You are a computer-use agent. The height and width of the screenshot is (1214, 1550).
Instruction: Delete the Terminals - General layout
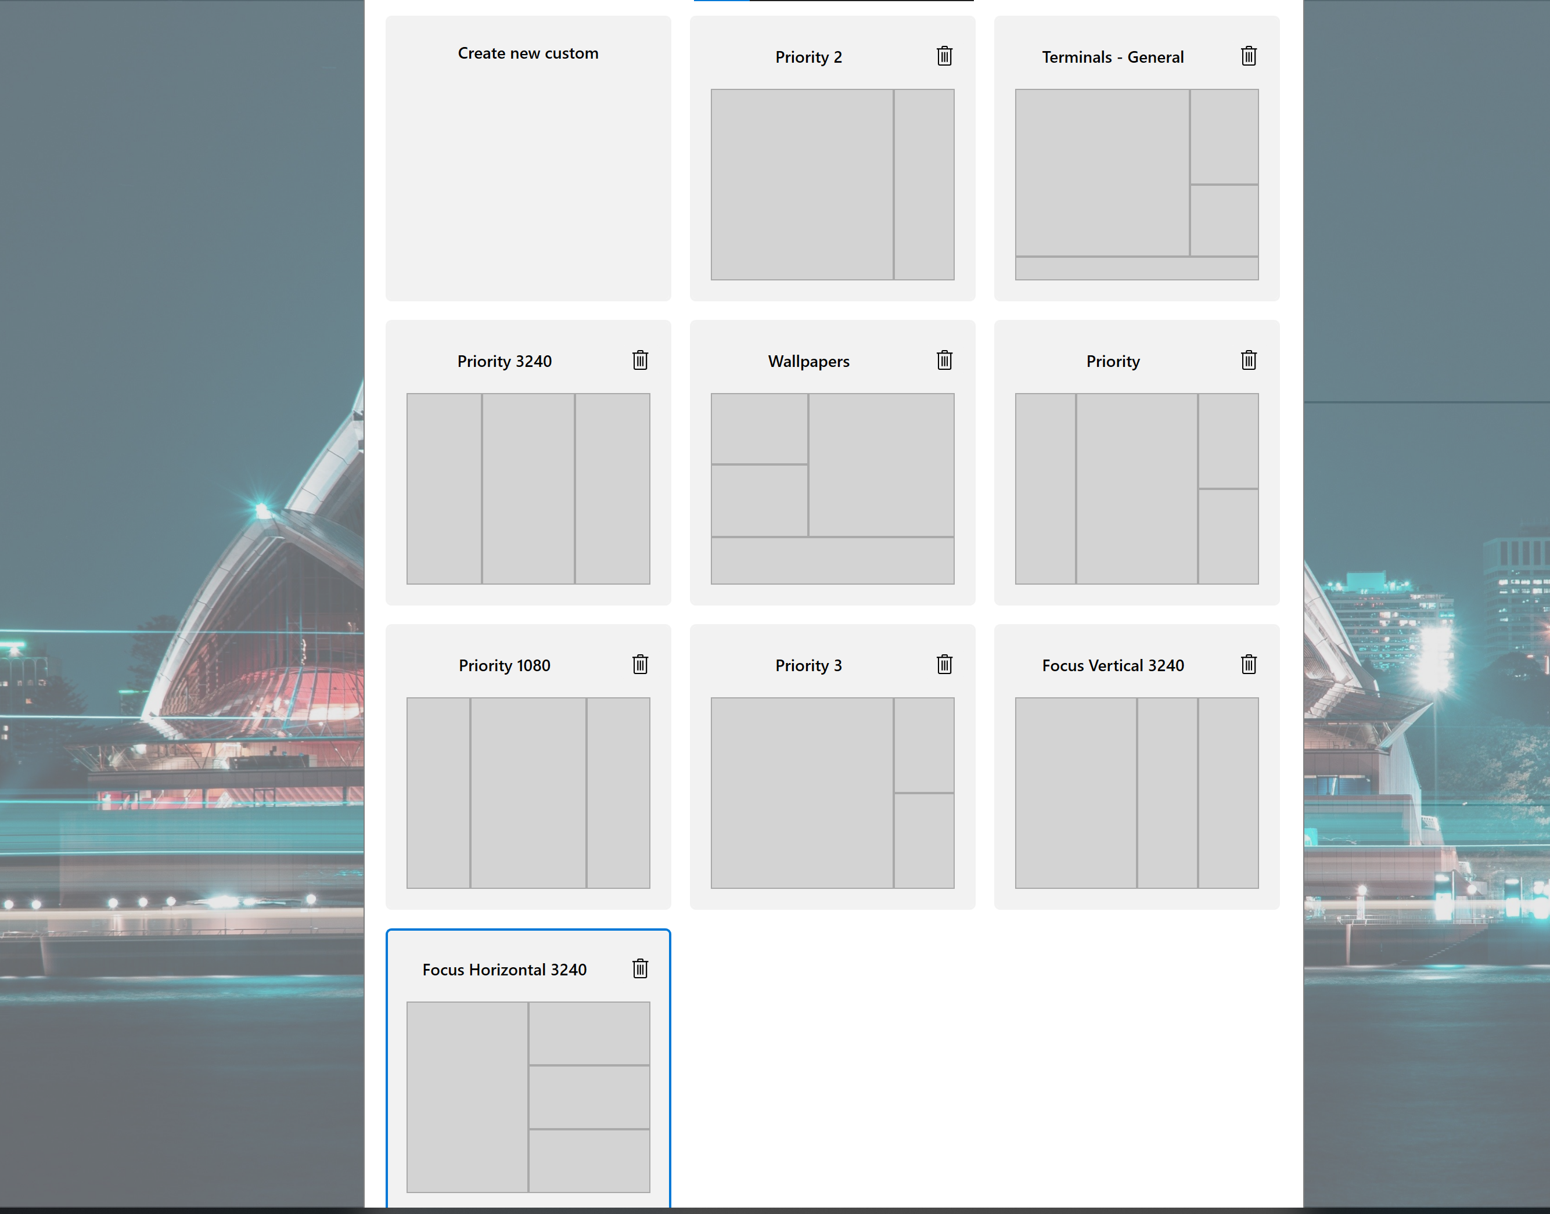[1249, 56]
